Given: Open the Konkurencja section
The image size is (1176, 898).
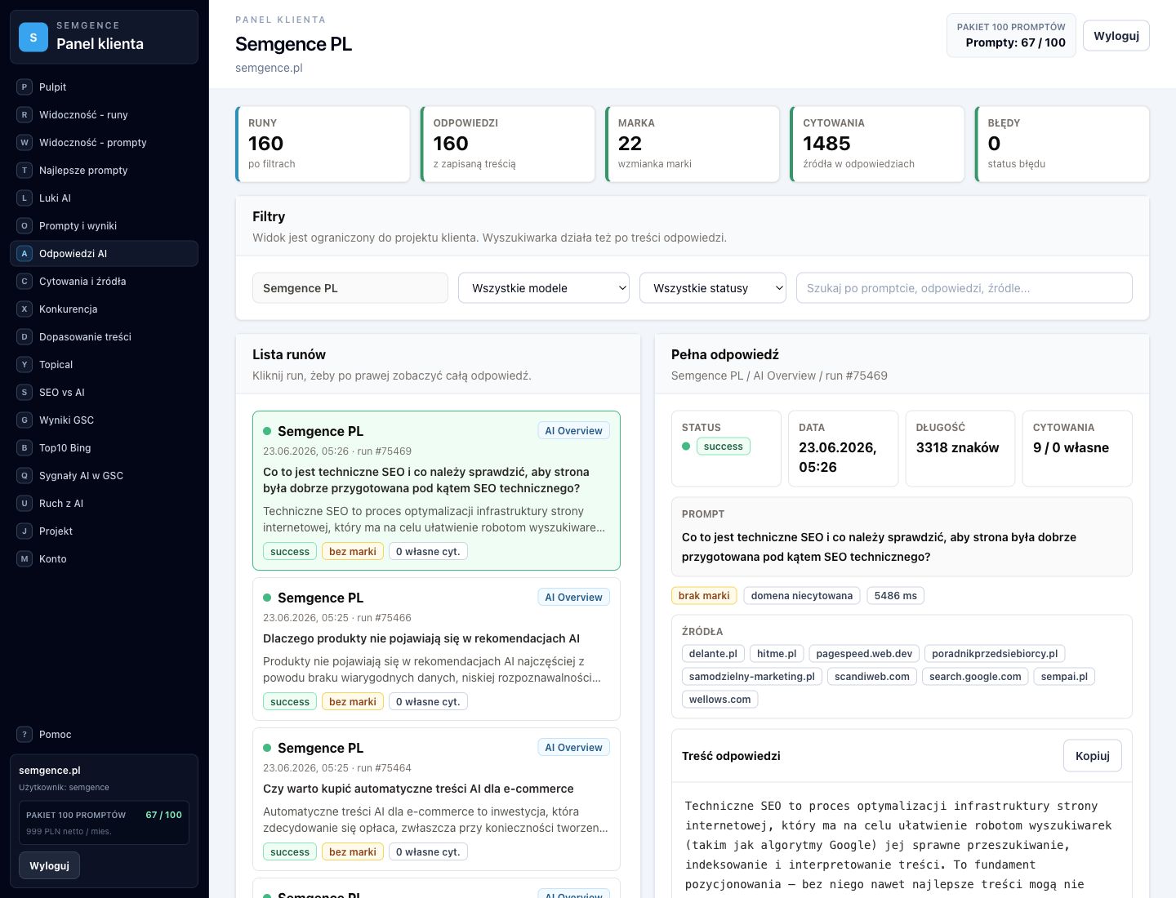Looking at the screenshot, I should point(104,309).
